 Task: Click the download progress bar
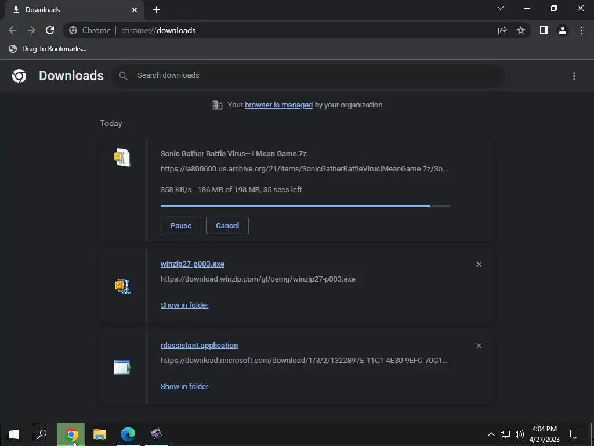click(x=305, y=206)
